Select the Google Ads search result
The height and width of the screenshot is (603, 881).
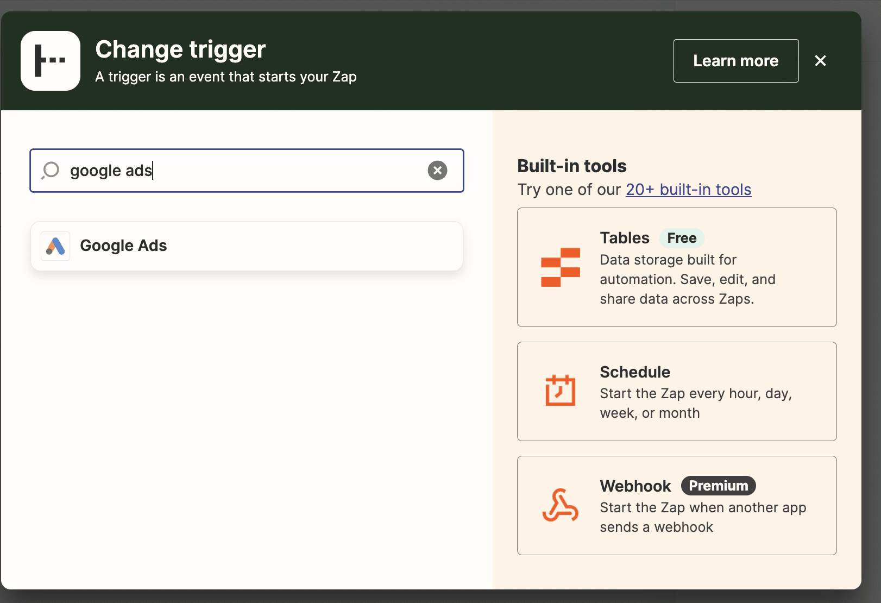click(247, 246)
